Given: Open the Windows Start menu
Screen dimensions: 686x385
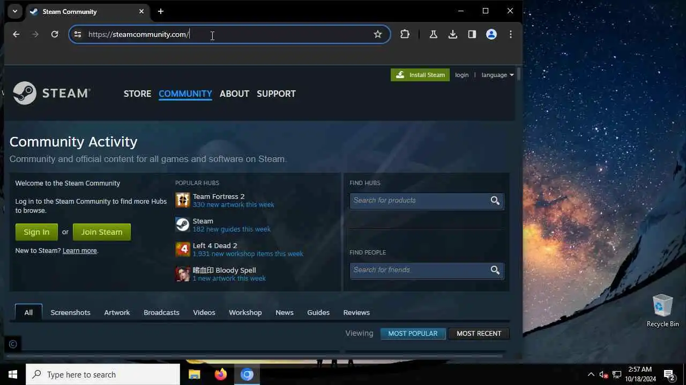Looking at the screenshot, I should 13,374.
